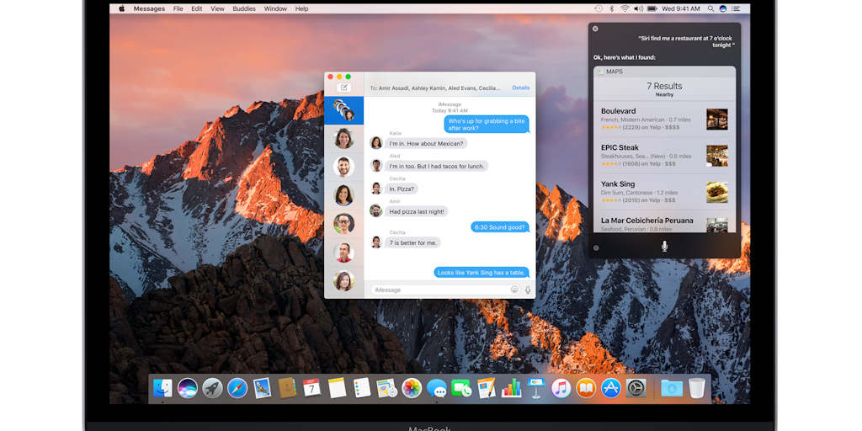Tap Siri microphone to speak
The image size is (862, 431).
pyautogui.click(x=664, y=247)
